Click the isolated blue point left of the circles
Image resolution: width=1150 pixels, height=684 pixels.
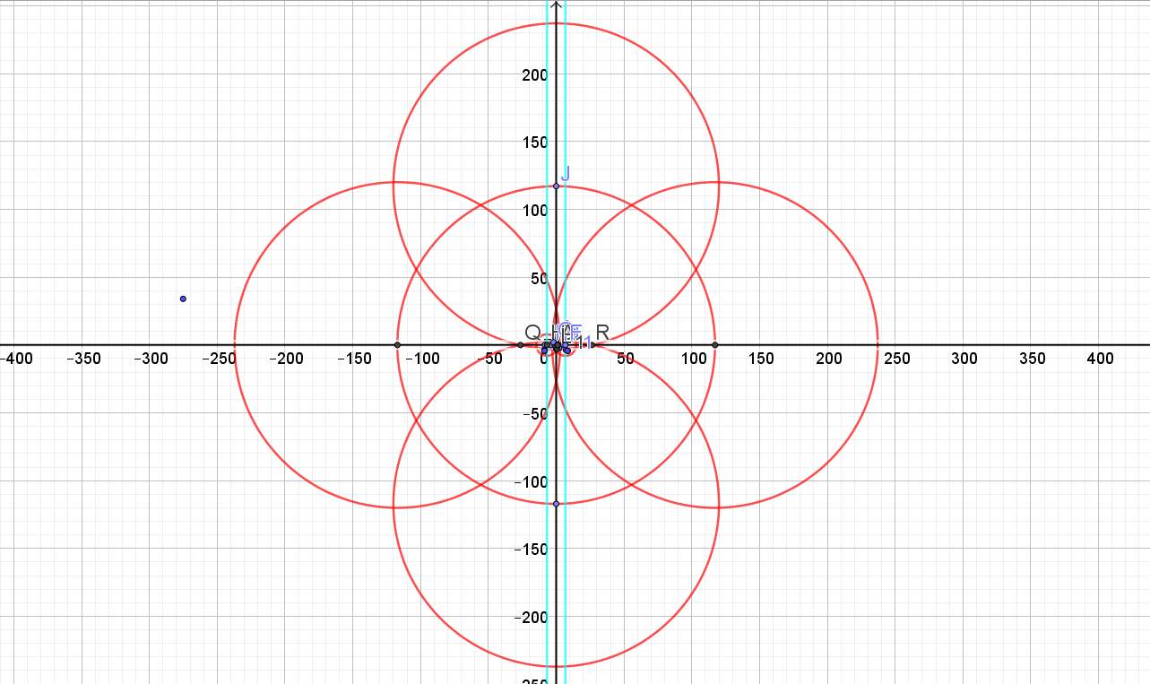(x=183, y=299)
